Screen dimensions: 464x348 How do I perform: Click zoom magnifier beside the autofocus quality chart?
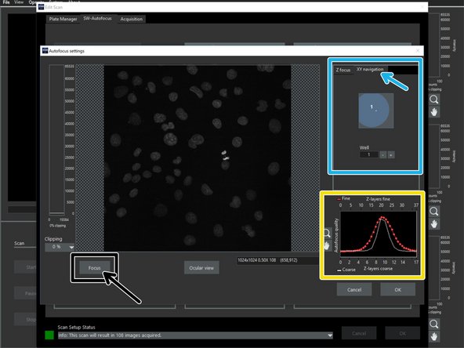click(328, 234)
